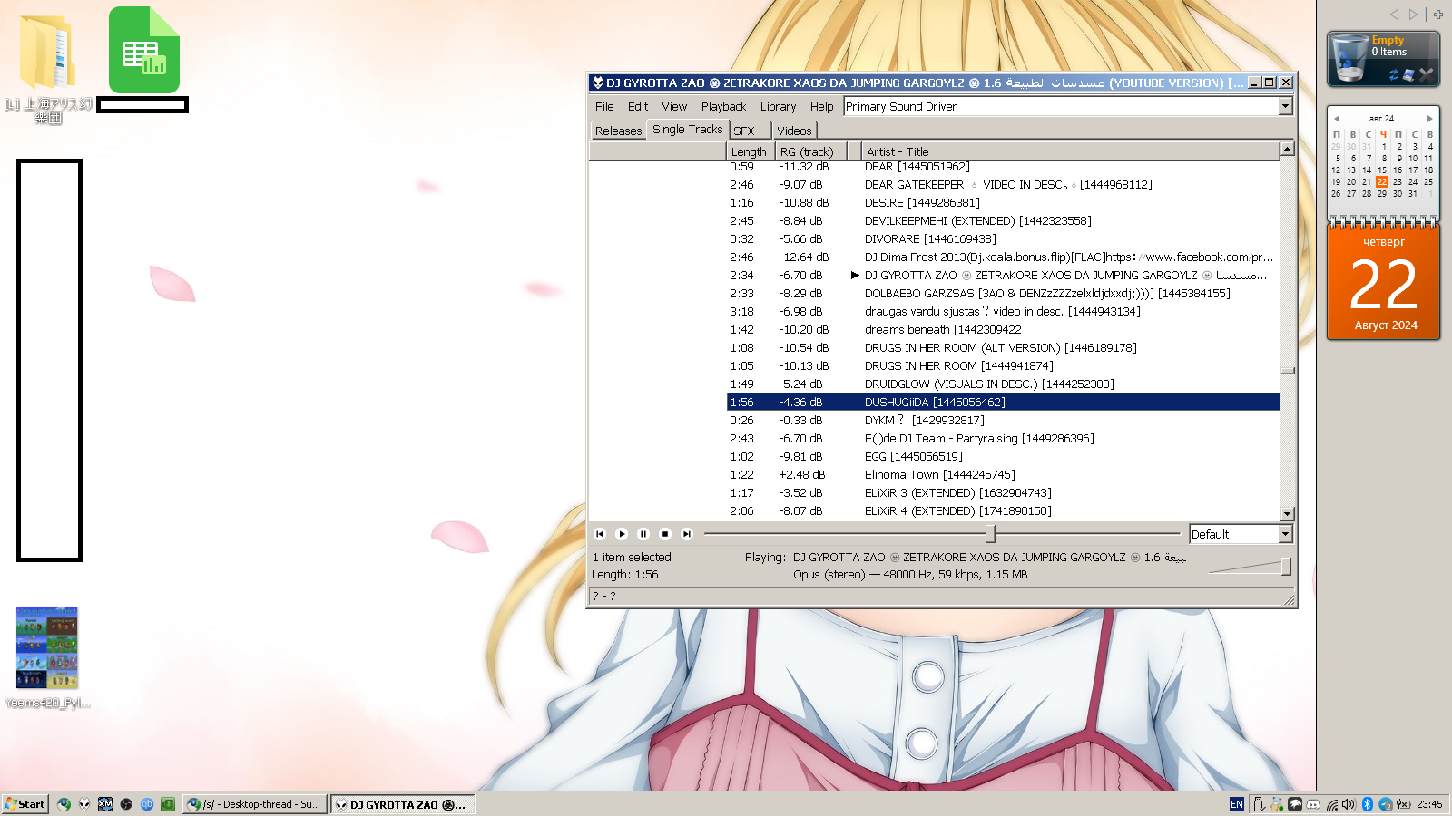Viewport: 1452px width, 816px height.
Task: Open the Telegram tray icon
Action: [1386, 804]
